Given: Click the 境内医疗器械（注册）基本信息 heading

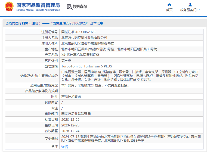Looking at the screenshot, I should [x=54, y=23].
